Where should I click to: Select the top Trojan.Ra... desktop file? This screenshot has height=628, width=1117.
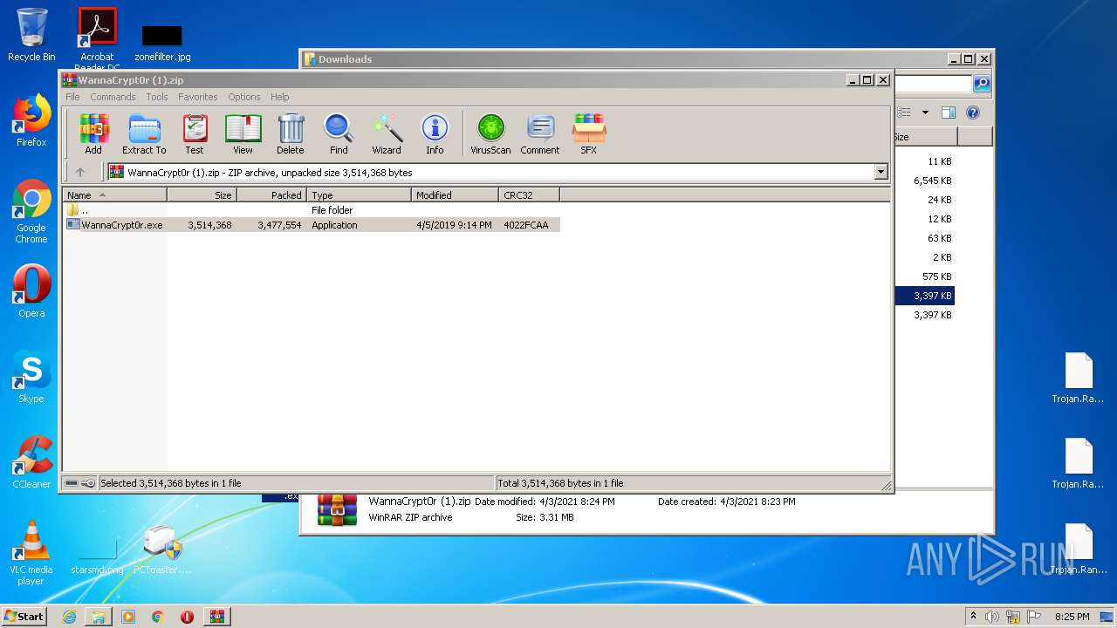[x=1079, y=379]
